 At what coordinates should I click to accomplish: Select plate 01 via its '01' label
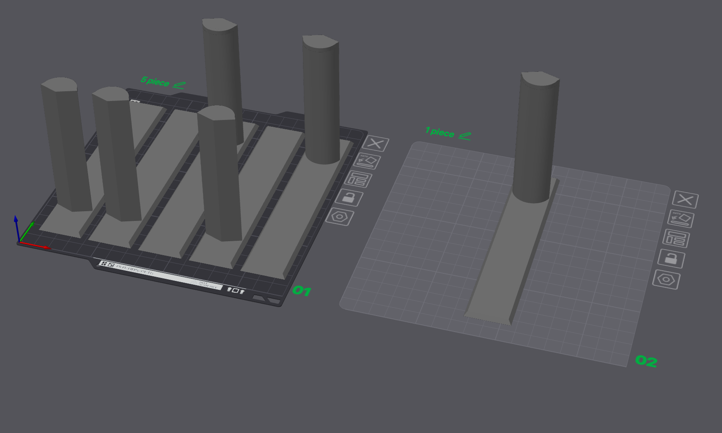pos(302,291)
